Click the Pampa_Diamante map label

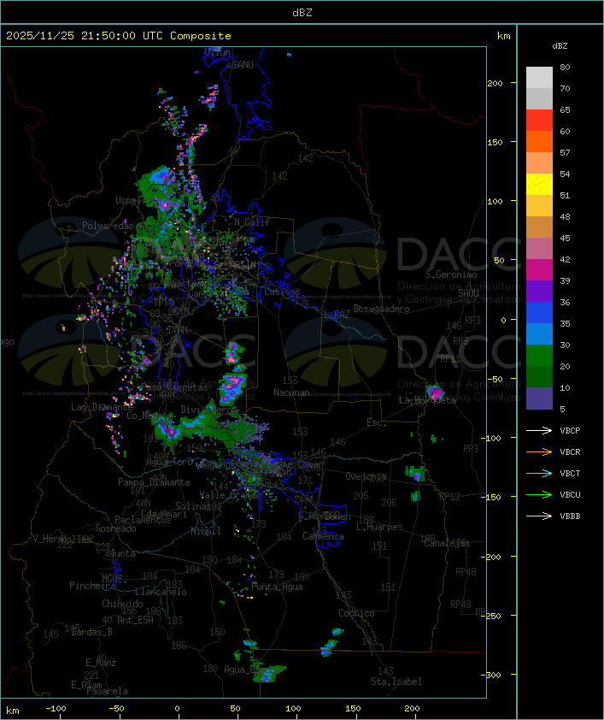pos(154,482)
